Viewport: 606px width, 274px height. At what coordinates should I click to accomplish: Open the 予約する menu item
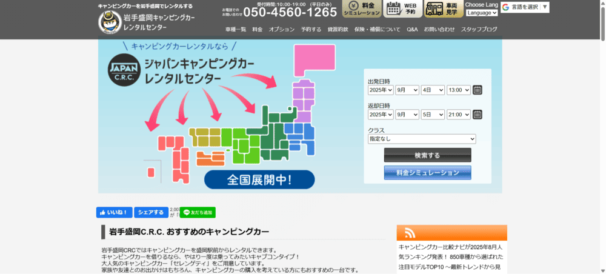311,29
